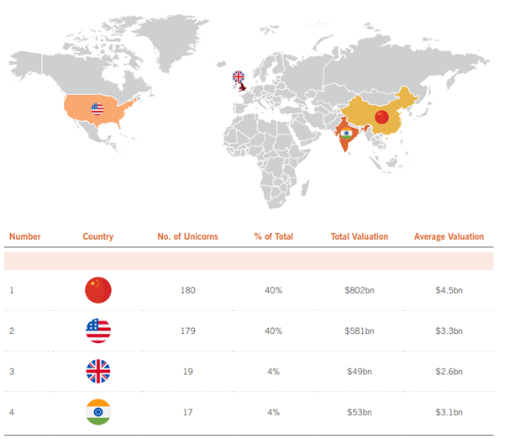Click the China flag on the map

[381, 117]
